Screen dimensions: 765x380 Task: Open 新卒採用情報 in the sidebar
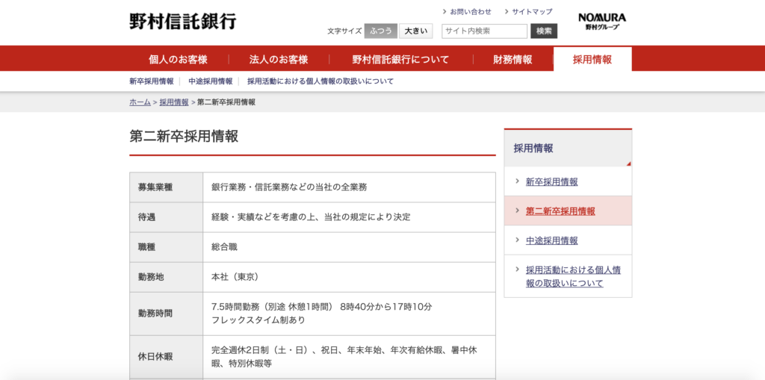pos(552,182)
